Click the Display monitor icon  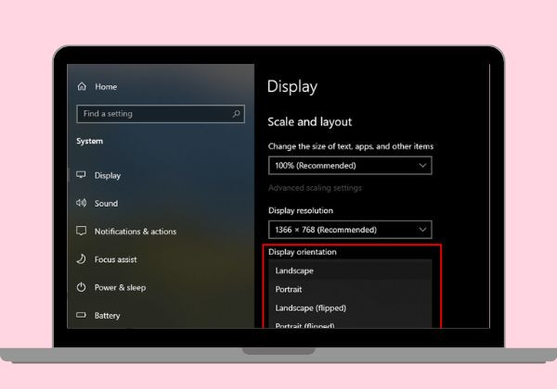[81, 175]
